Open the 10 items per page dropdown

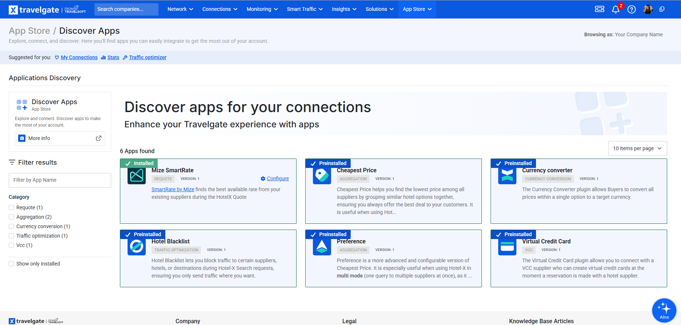637,148
